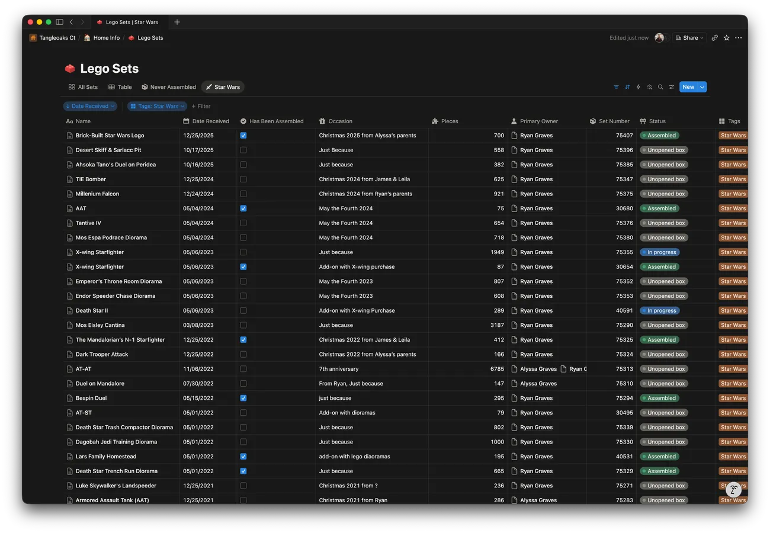770x533 pixels.
Task: Select the Star Wars view tab
Action: (x=223, y=87)
